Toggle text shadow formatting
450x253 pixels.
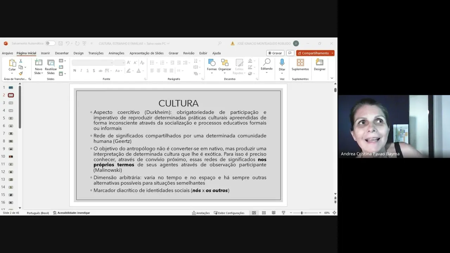(x=94, y=71)
